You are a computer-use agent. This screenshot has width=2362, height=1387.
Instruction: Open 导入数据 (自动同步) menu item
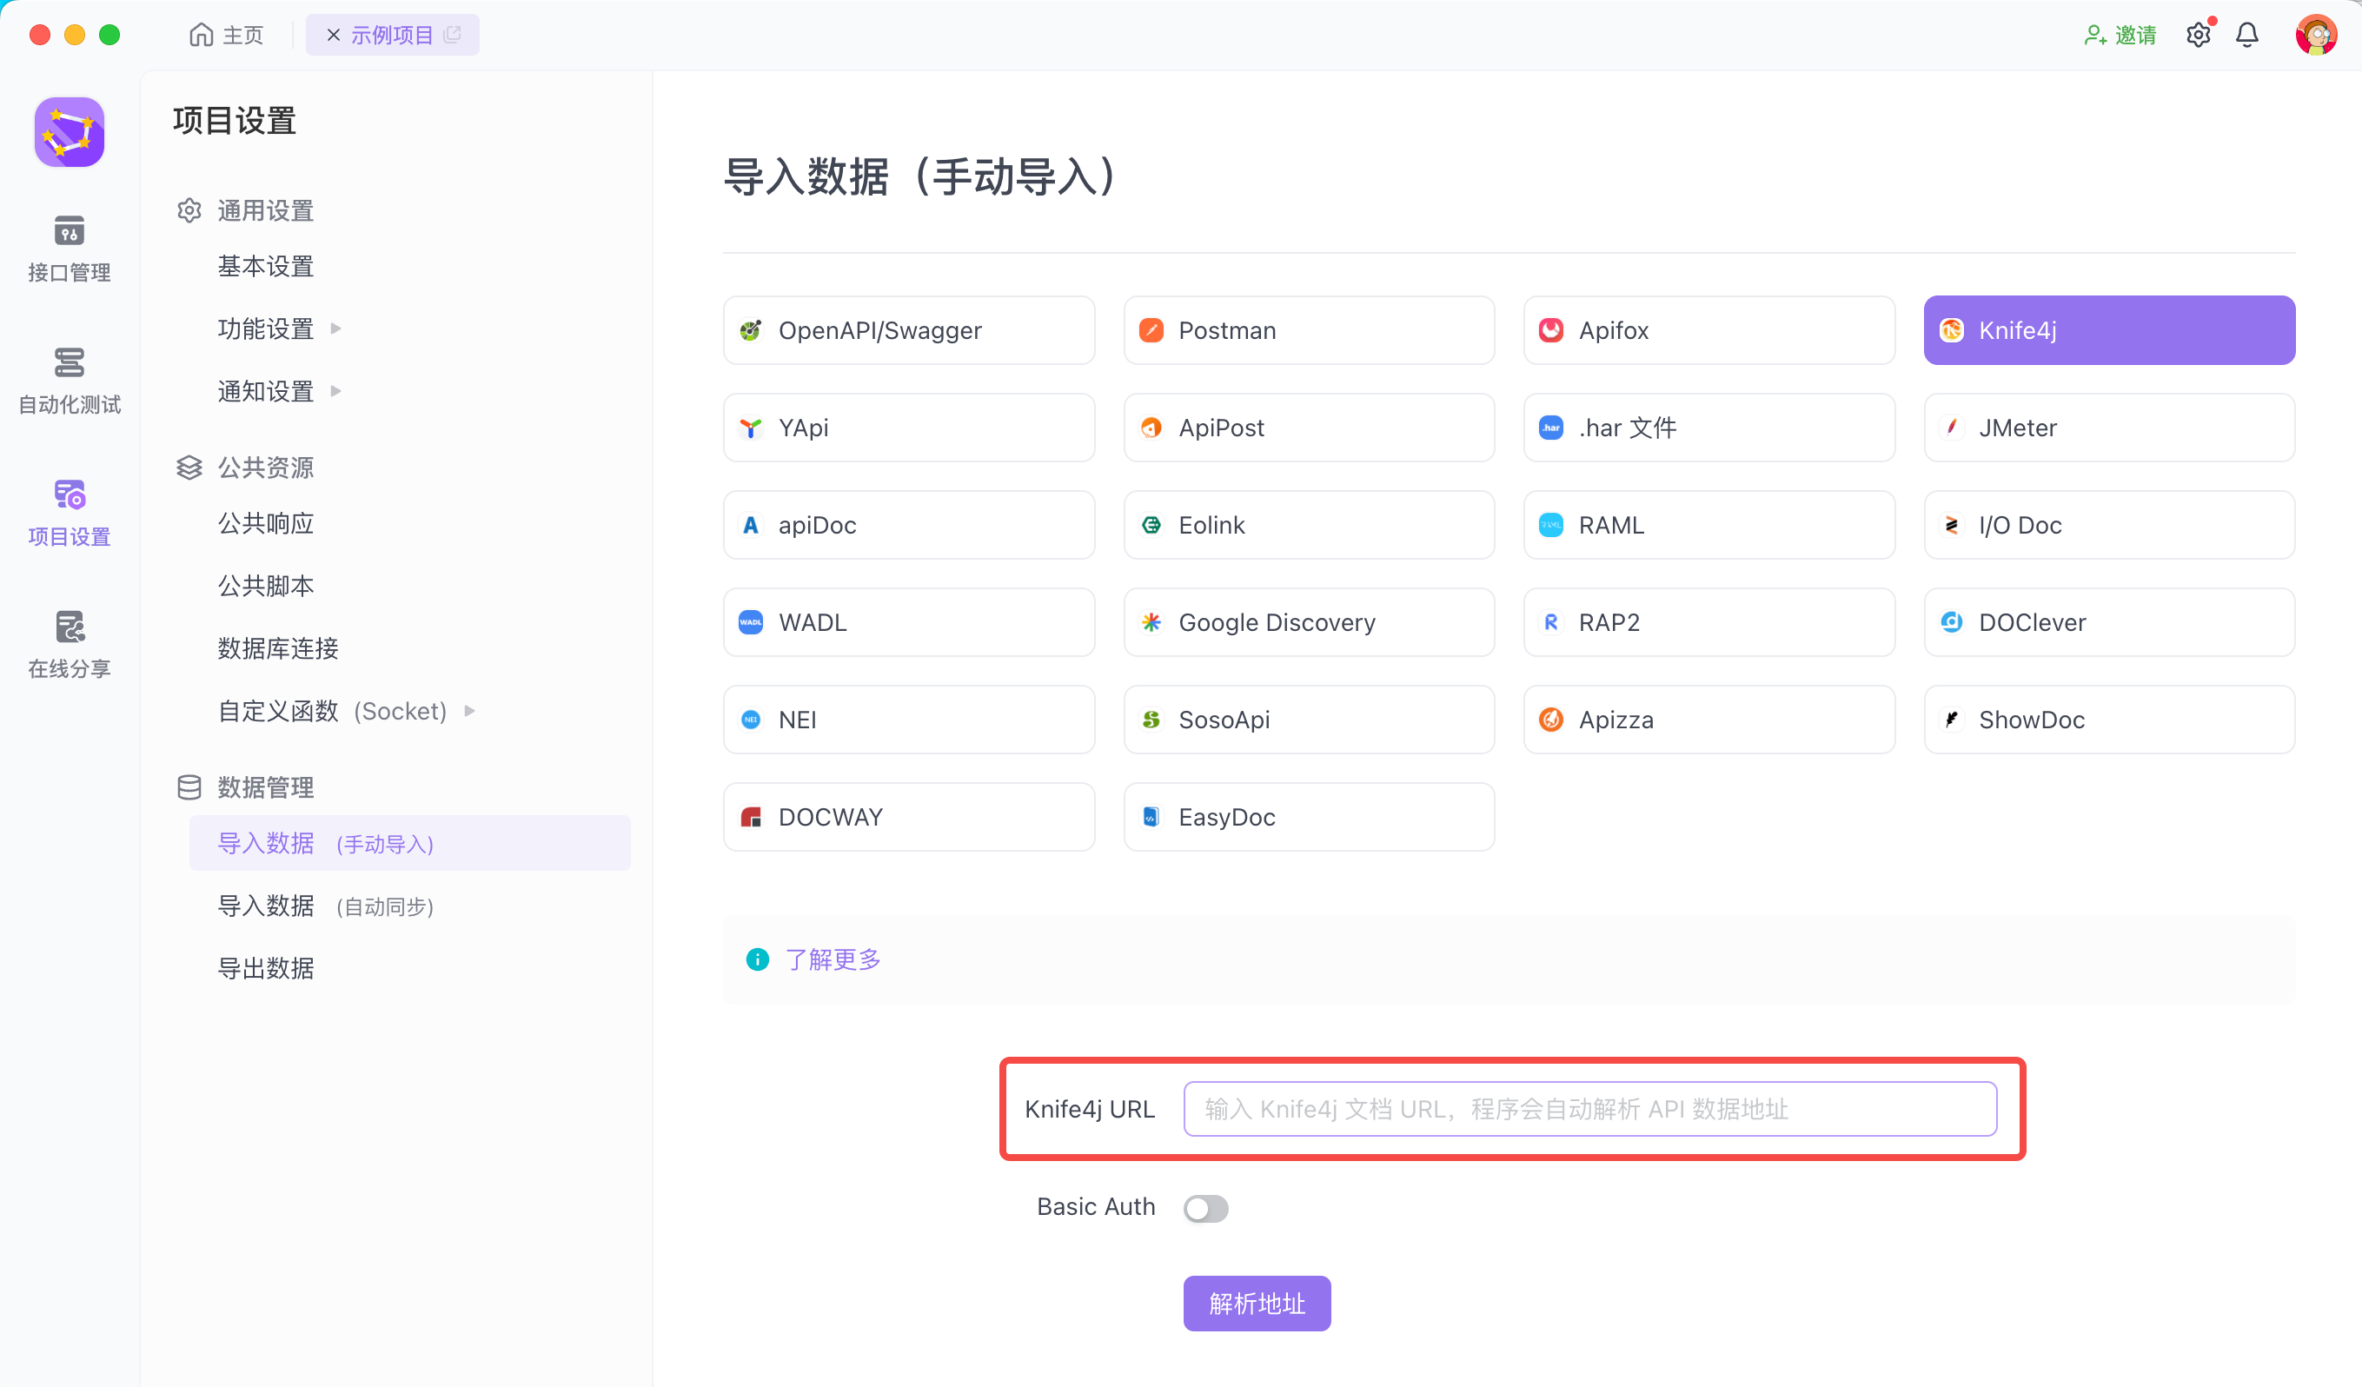[x=325, y=906]
